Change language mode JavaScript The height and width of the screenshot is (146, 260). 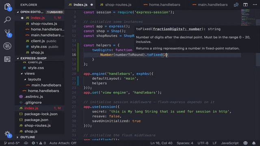pos(230,143)
